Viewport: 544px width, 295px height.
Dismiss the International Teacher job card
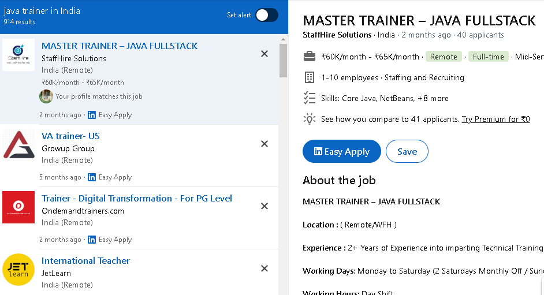tap(264, 268)
